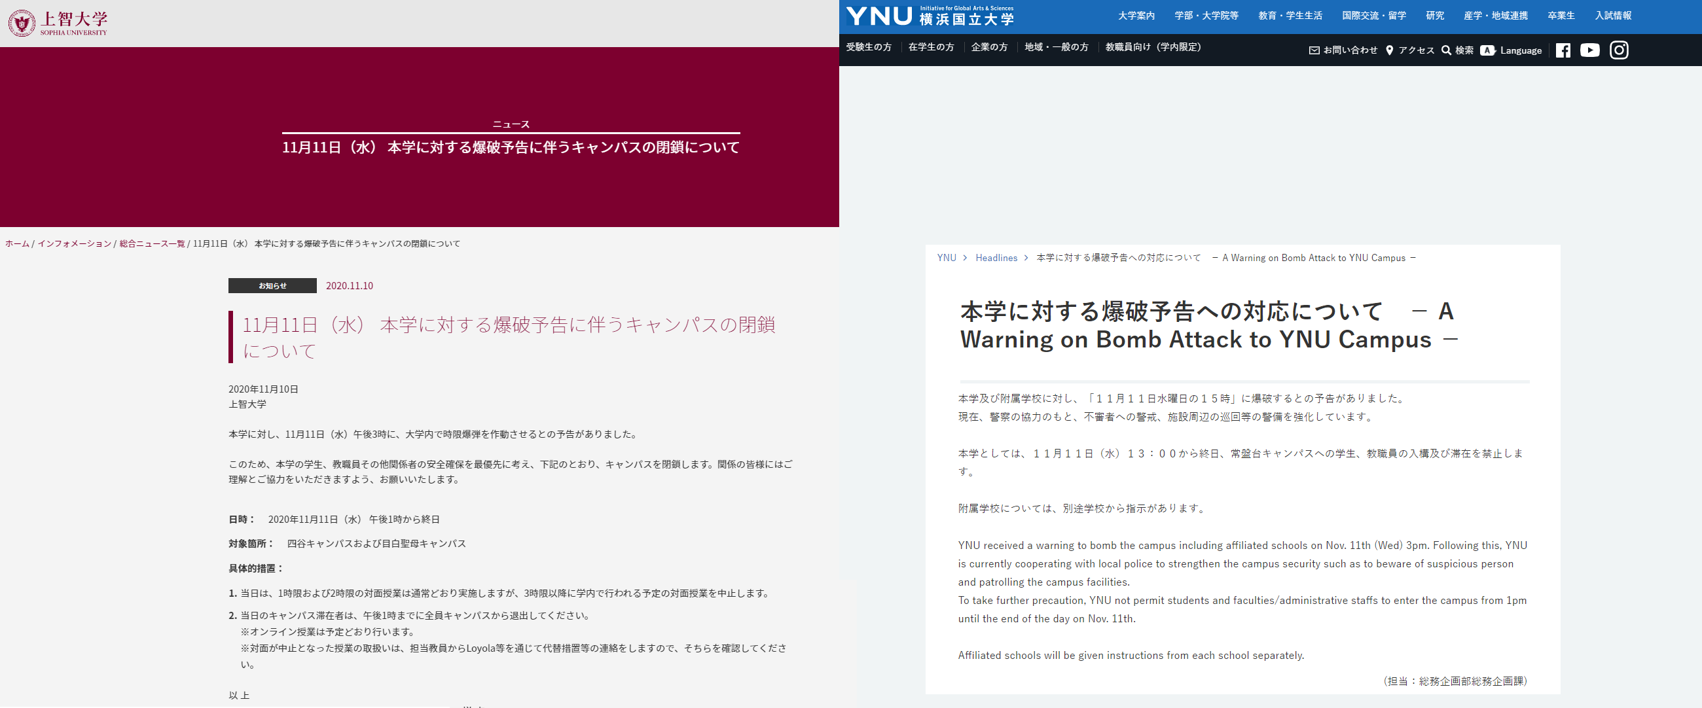This screenshot has width=1702, height=708.
Task: Open 学部・大学院等 menu
Action: point(1206,16)
